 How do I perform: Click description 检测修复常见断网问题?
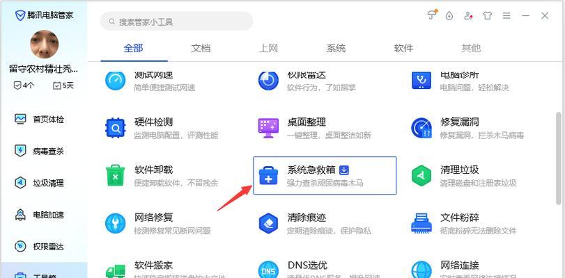tap(172, 231)
